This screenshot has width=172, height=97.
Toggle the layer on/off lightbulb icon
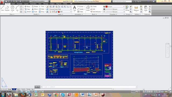click(51, 12)
